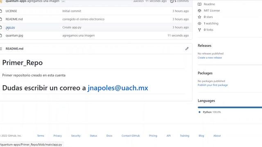Open the quantum.jpg file
The width and height of the screenshot is (262, 147).
tap(14, 36)
